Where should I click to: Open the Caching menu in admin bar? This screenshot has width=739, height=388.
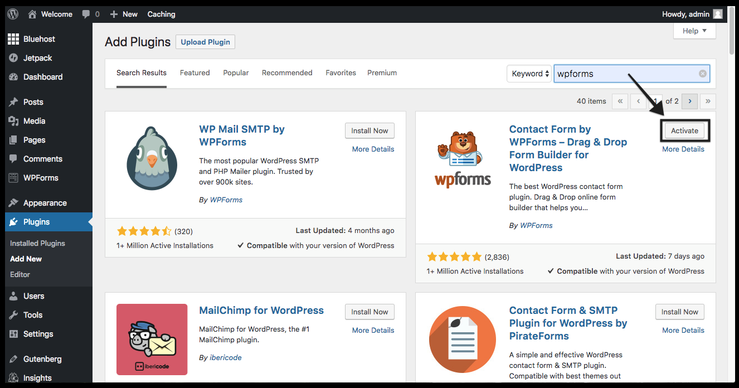click(162, 14)
